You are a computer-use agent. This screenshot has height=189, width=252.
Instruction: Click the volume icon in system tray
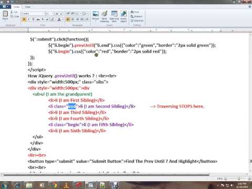(232, 185)
